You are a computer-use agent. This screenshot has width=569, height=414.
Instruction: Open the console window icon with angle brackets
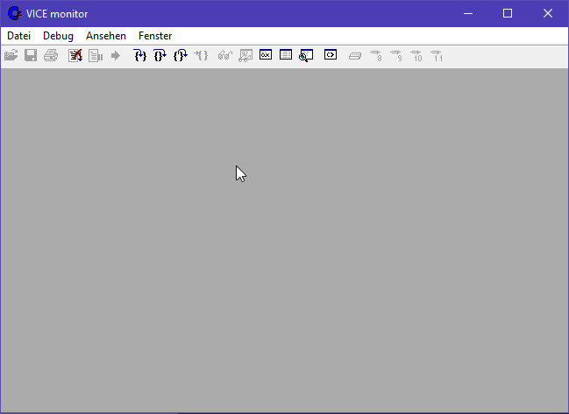(x=331, y=55)
